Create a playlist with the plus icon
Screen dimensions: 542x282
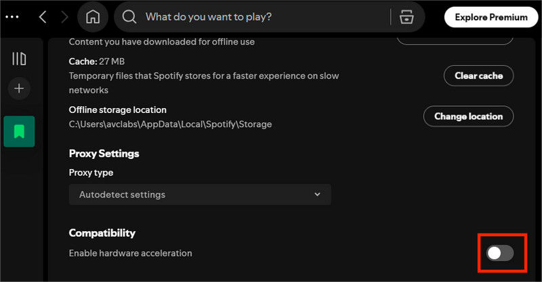coord(19,89)
